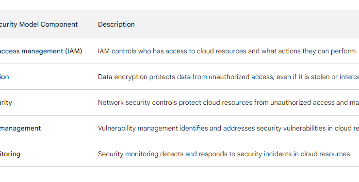
Task: Select the Vulnerability management description cell
Action: [x=228, y=128]
